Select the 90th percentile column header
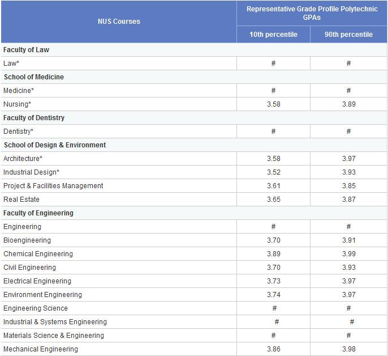Screen dimensions: 388x356 click(348, 35)
